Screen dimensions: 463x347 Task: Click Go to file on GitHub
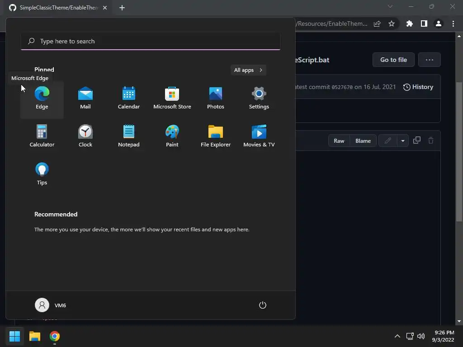click(x=394, y=60)
